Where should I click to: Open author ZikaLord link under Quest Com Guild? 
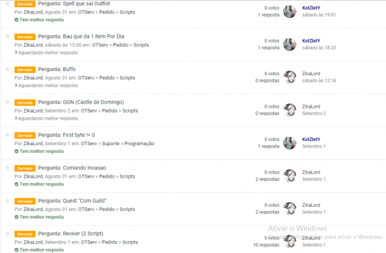click(33, 209)
